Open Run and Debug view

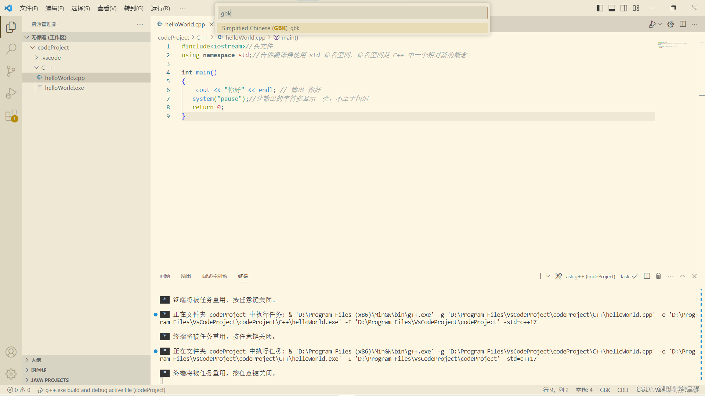coord(11,93)
